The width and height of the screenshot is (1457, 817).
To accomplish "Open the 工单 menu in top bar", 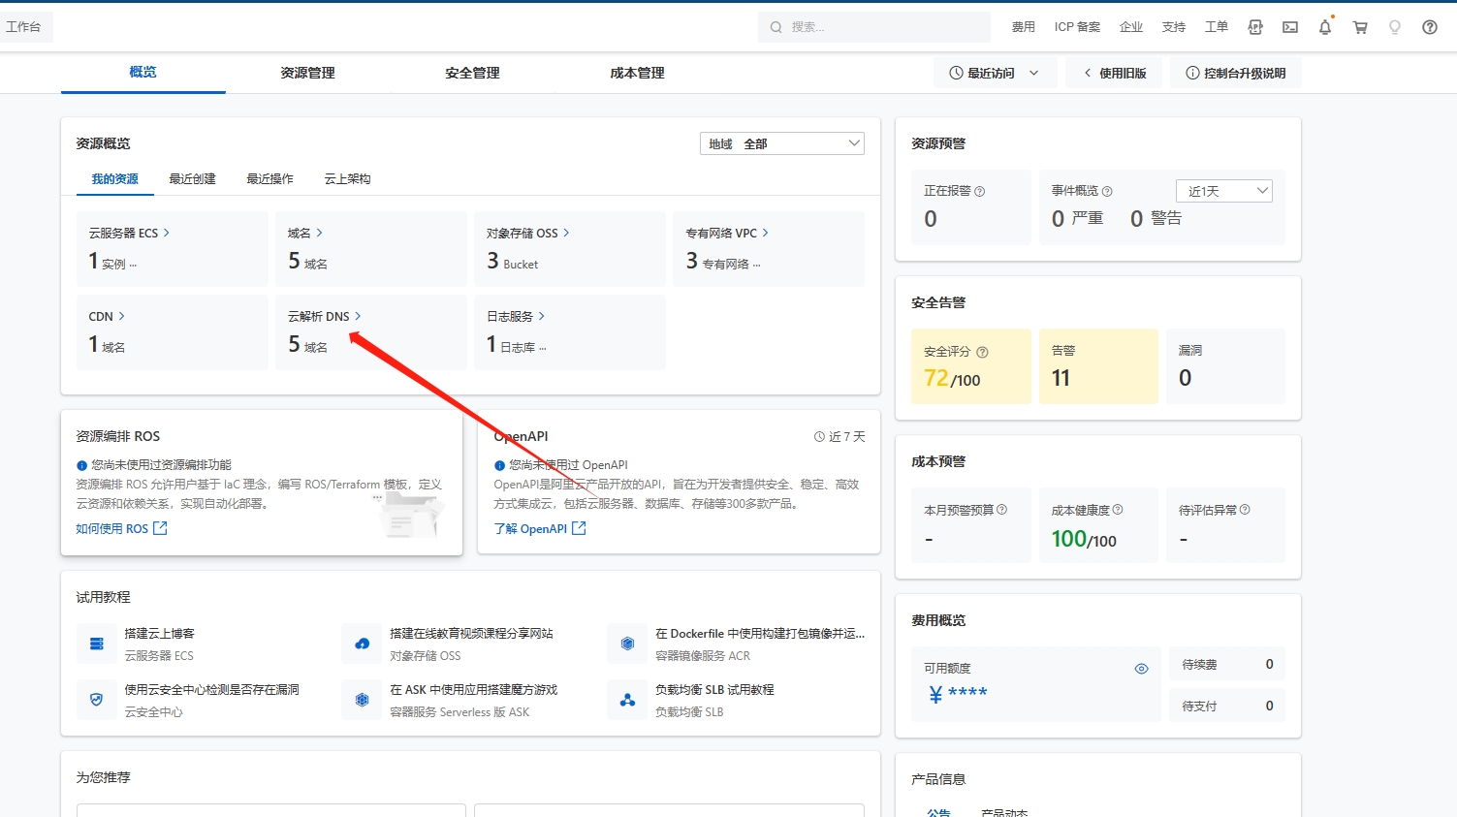I will (x=1217, y=27).
